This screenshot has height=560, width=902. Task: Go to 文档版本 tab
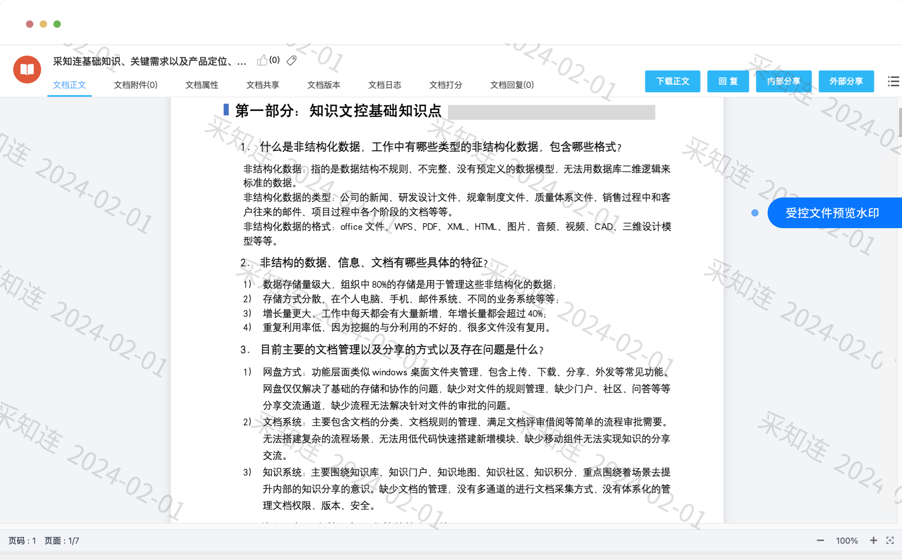[x=323, y=85]
